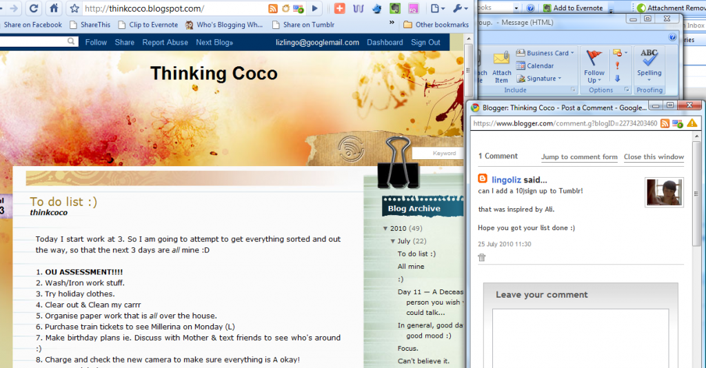Click the Spelling ABC checkmark icon

point(649,61)
